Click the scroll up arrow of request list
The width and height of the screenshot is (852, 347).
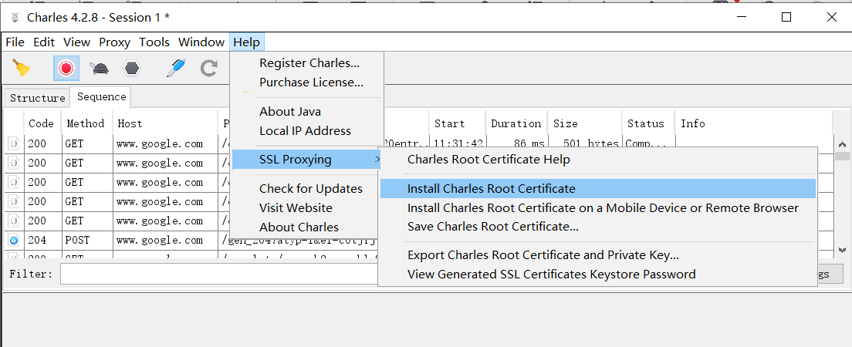pyautogui.click(x=842, y=144)
